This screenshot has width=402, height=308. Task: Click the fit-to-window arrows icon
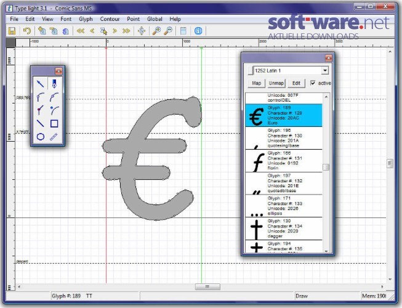tap(142, 31)
